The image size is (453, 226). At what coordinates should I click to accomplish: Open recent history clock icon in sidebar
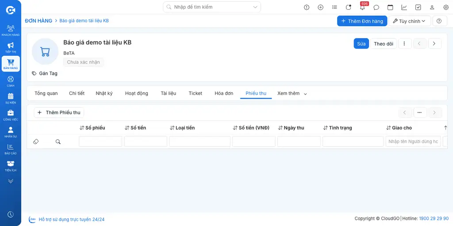point(11,214)
